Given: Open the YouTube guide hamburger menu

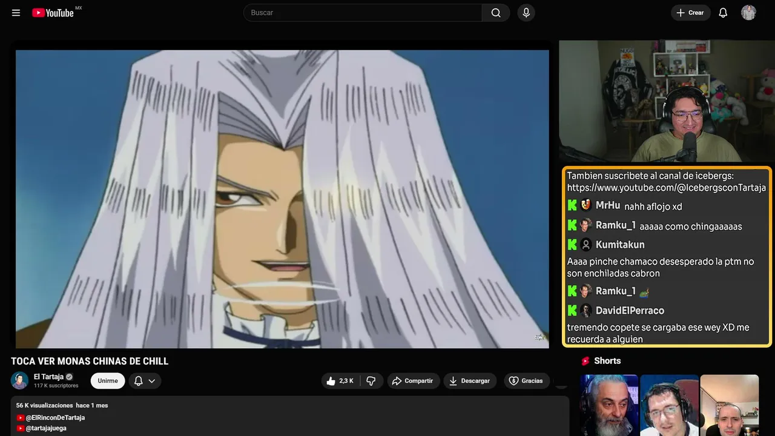Looking at the screenshot, I should [16, 13].
